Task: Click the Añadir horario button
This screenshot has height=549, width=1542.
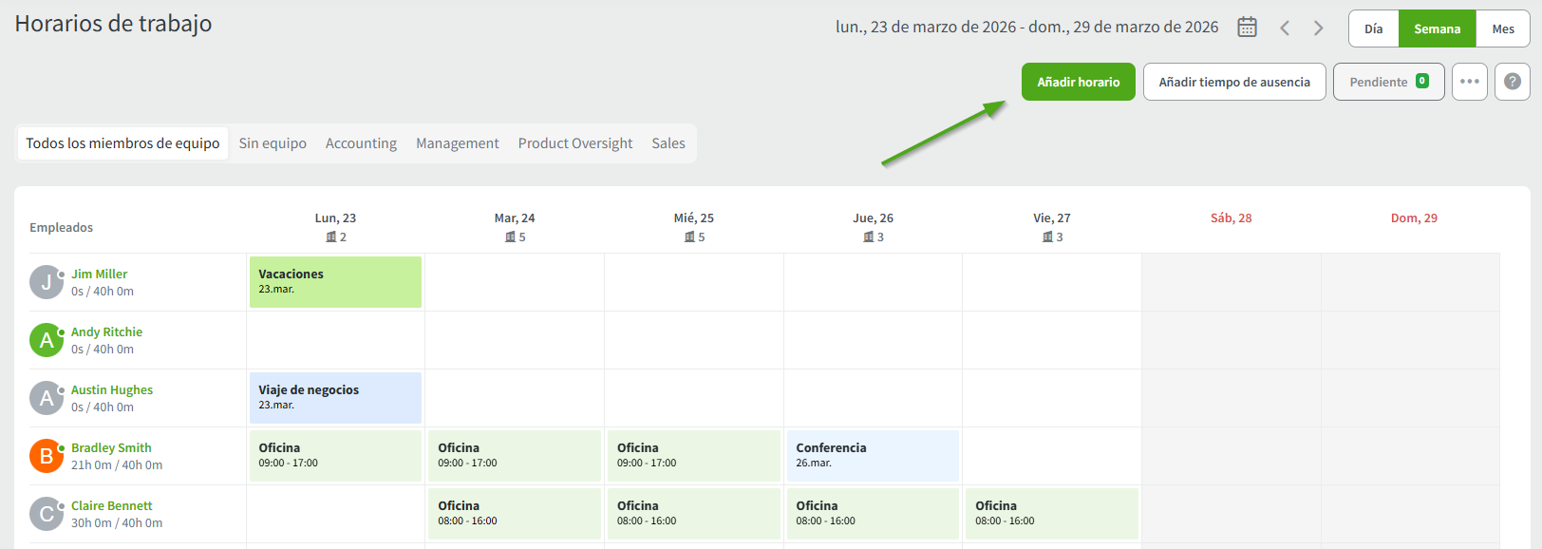Action: click(1078, 82)
